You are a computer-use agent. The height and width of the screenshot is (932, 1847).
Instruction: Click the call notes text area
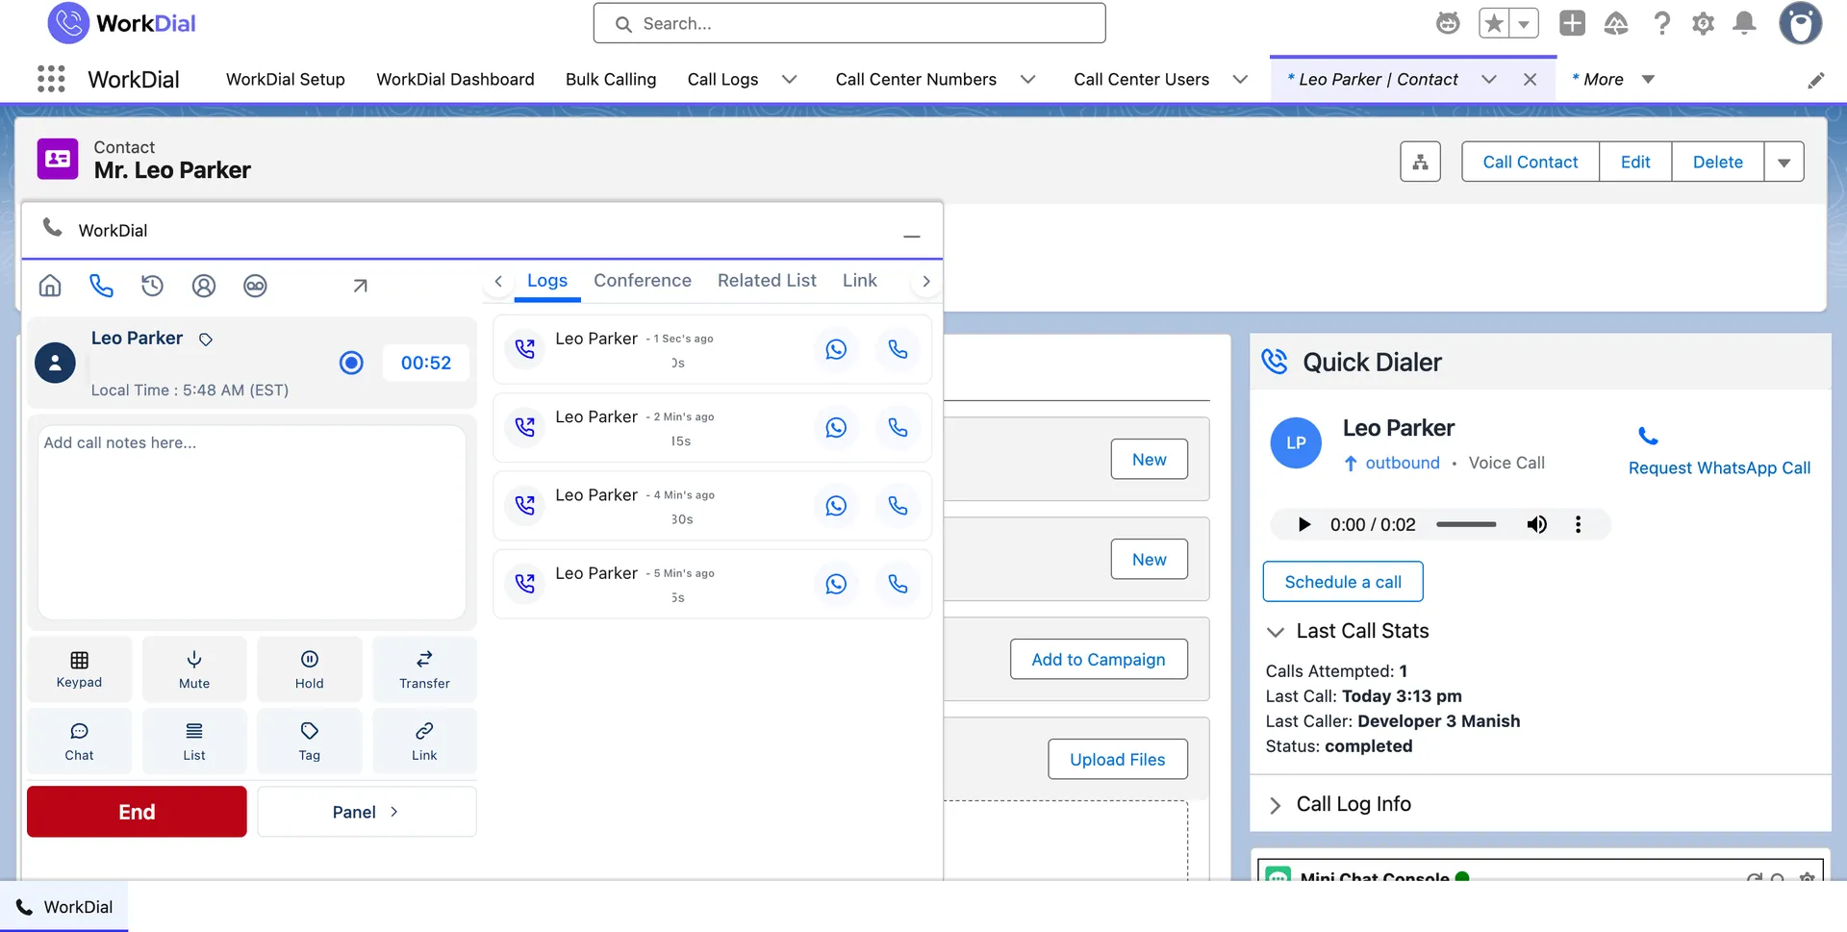click(x=252, y=522)
